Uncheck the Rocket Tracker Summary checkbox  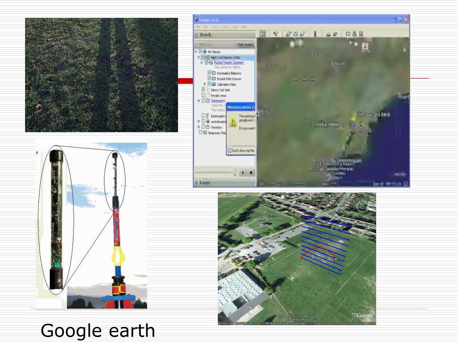point(206,63)
